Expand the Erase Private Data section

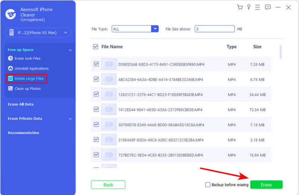(x=70, y=119)
